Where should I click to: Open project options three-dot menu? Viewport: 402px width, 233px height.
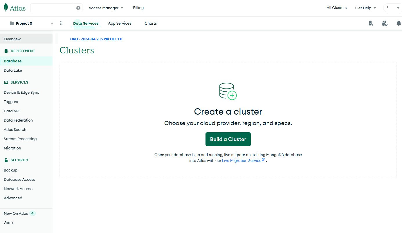(x=61, y=23)
